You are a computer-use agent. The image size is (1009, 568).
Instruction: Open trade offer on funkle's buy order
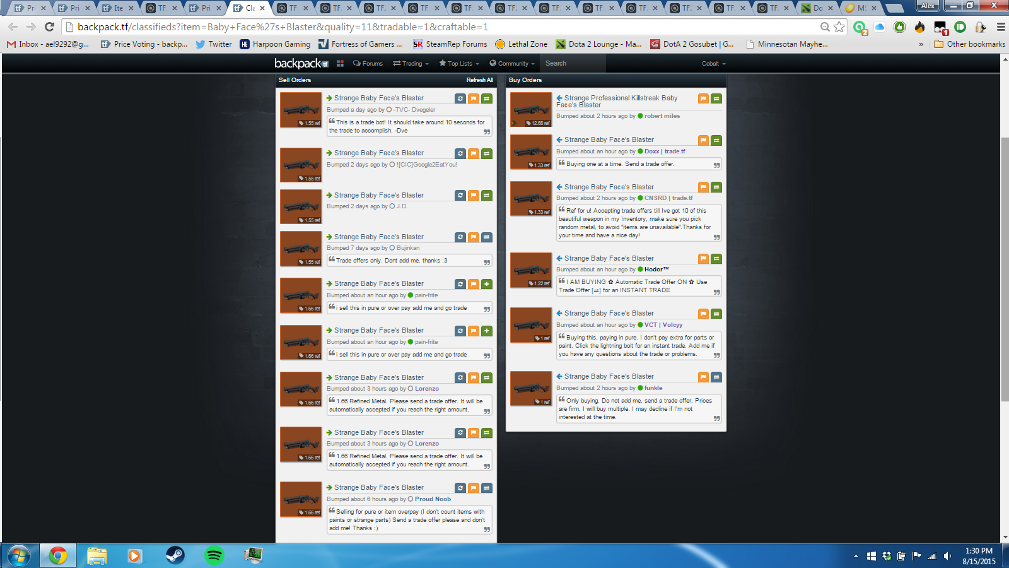[716, 377]
